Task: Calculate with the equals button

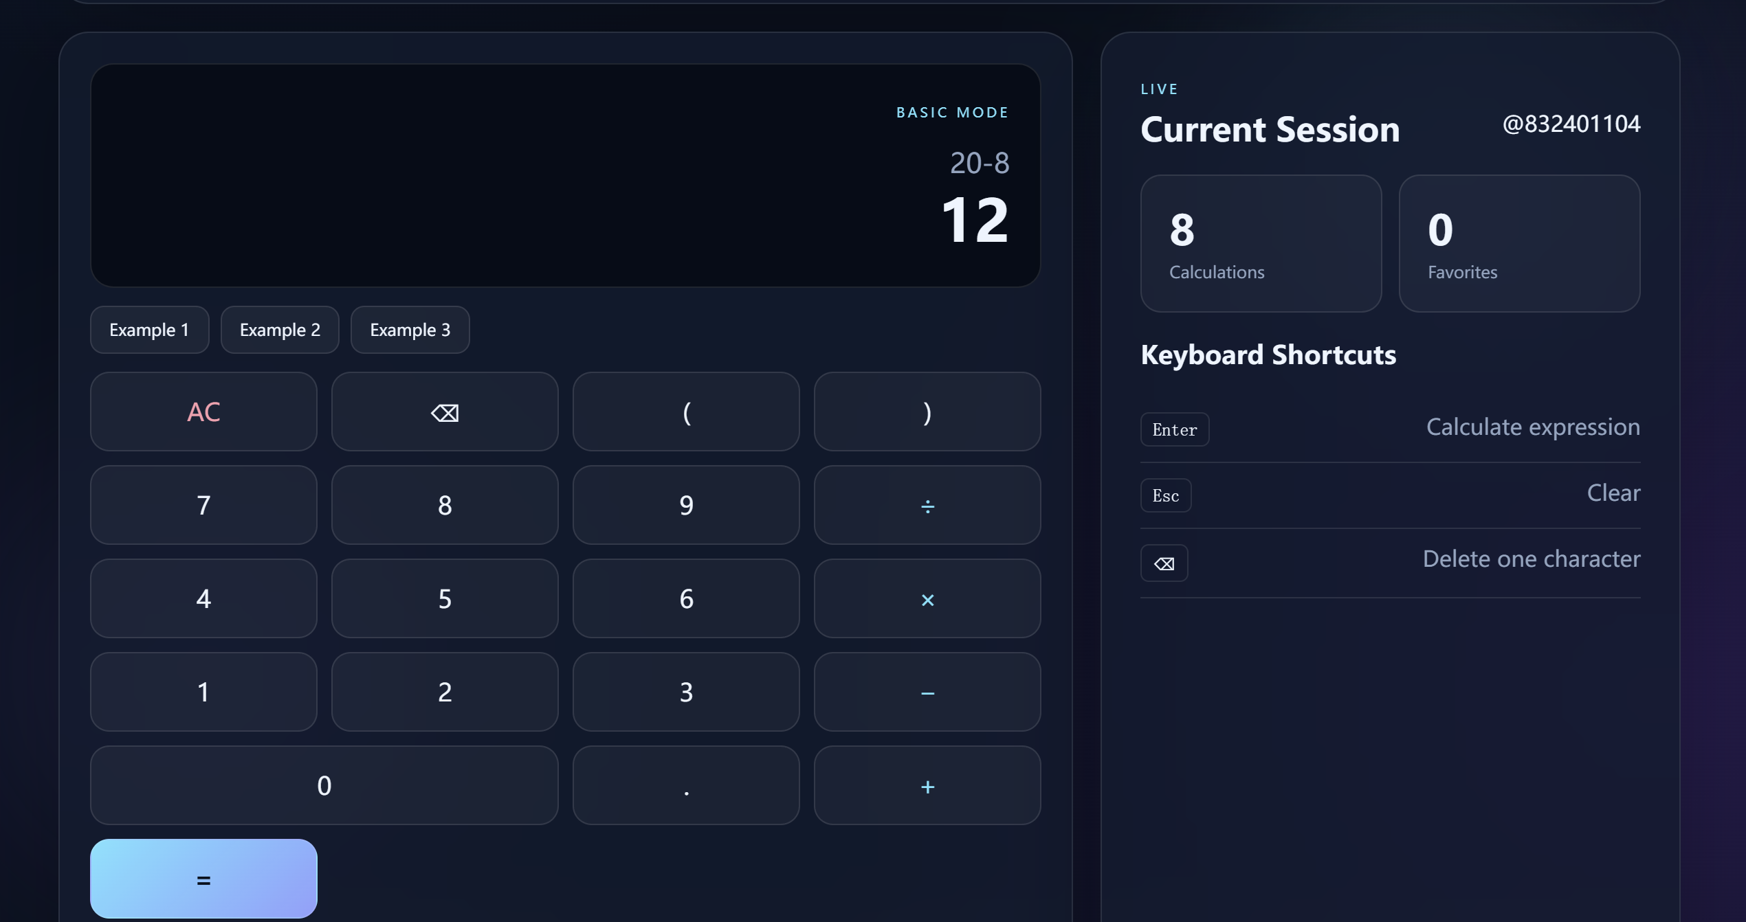Action: [x=203, y=879]
